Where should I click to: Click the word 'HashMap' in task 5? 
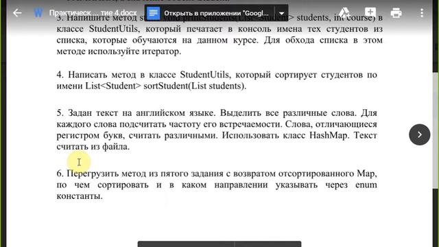329,136
